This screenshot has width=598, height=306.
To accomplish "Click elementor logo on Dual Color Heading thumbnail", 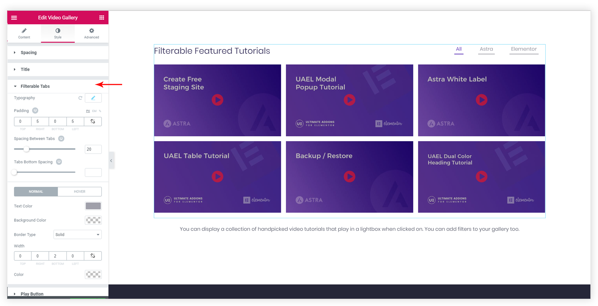I will pyautogui.click(x=521, y=200).
